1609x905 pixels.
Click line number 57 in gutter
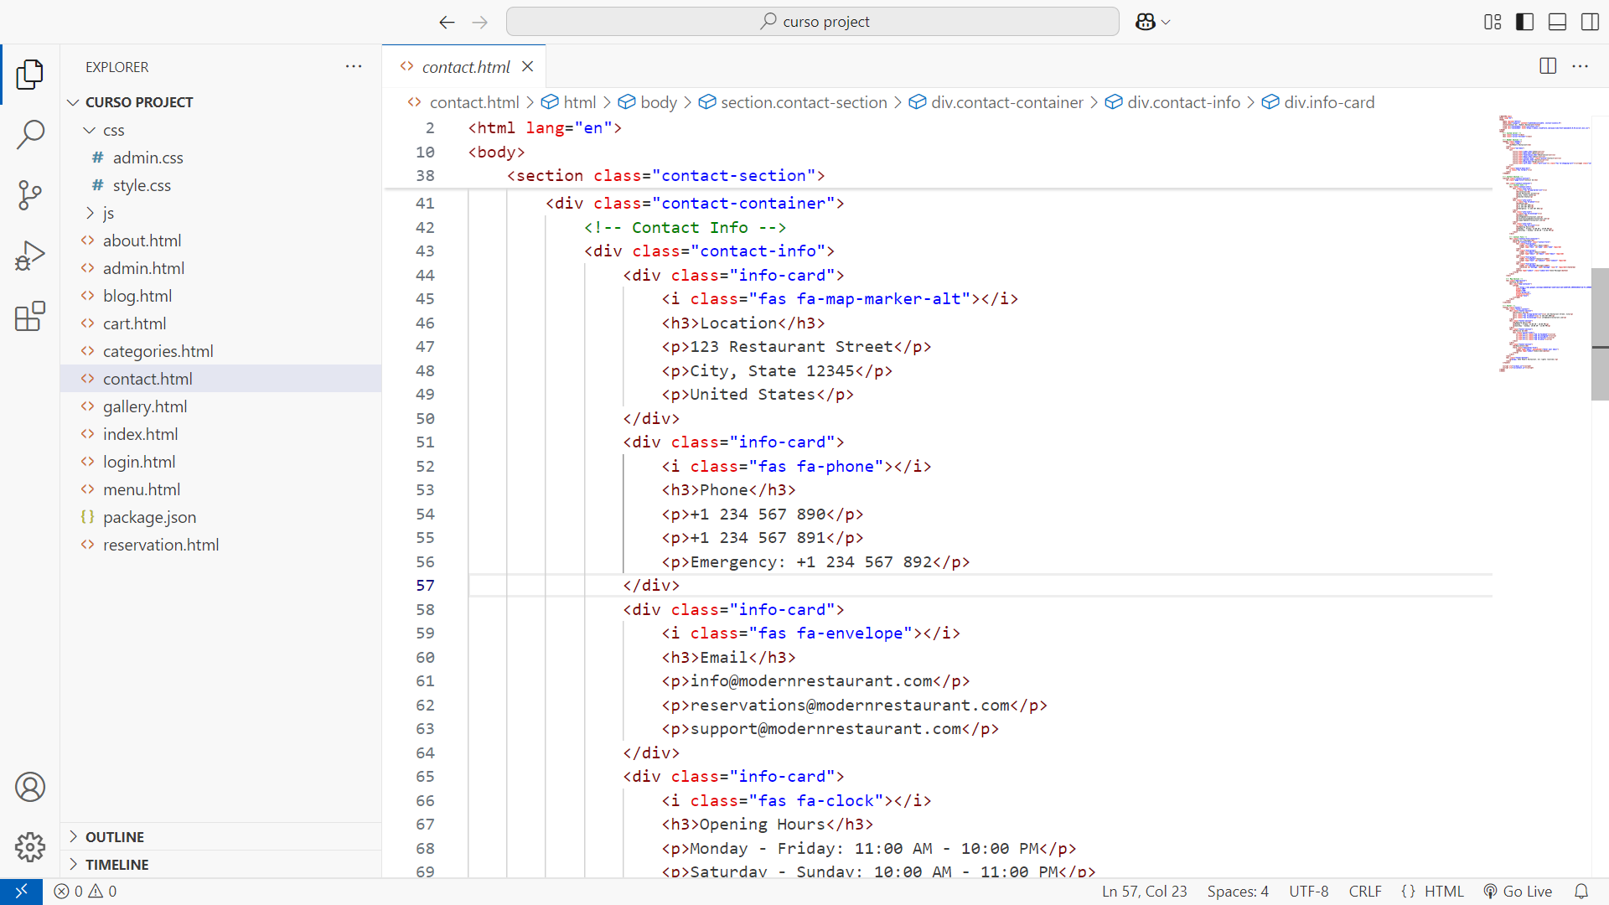coord(425,586)
